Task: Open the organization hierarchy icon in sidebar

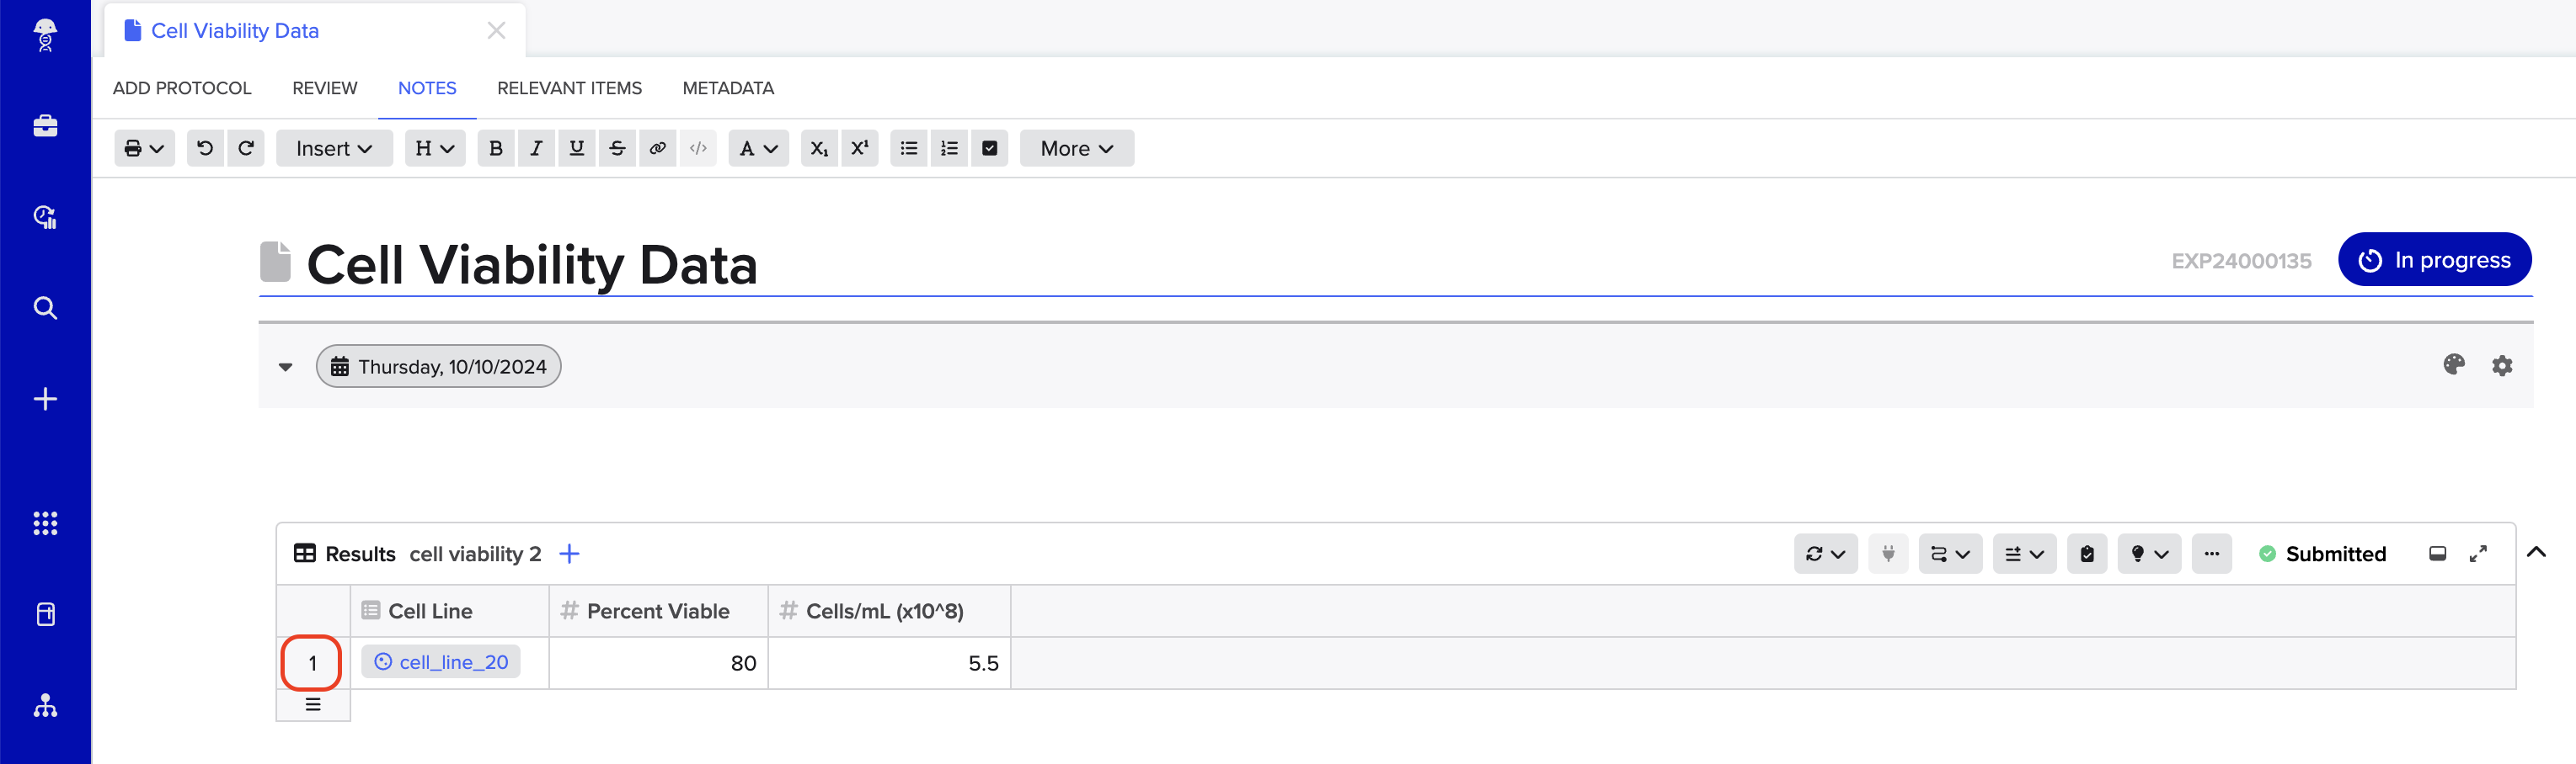Action: (x=45, y=706)
